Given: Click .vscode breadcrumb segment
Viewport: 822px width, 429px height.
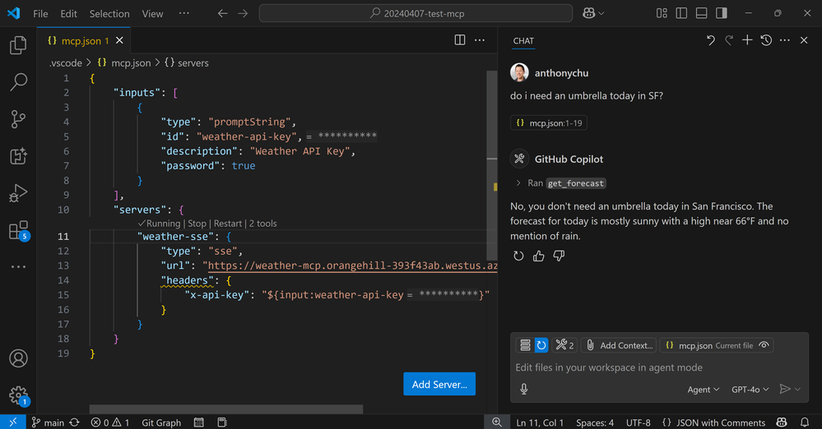Looking at the screenshot, I should pos(66,62).
